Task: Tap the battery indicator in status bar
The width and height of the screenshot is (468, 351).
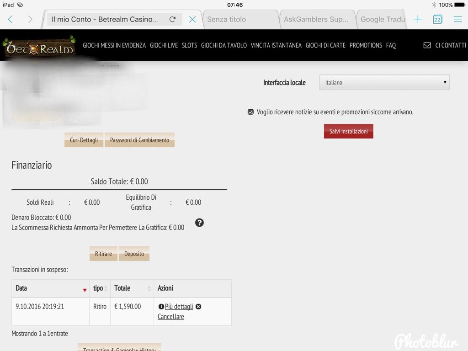Action: (x=460, y=5)
